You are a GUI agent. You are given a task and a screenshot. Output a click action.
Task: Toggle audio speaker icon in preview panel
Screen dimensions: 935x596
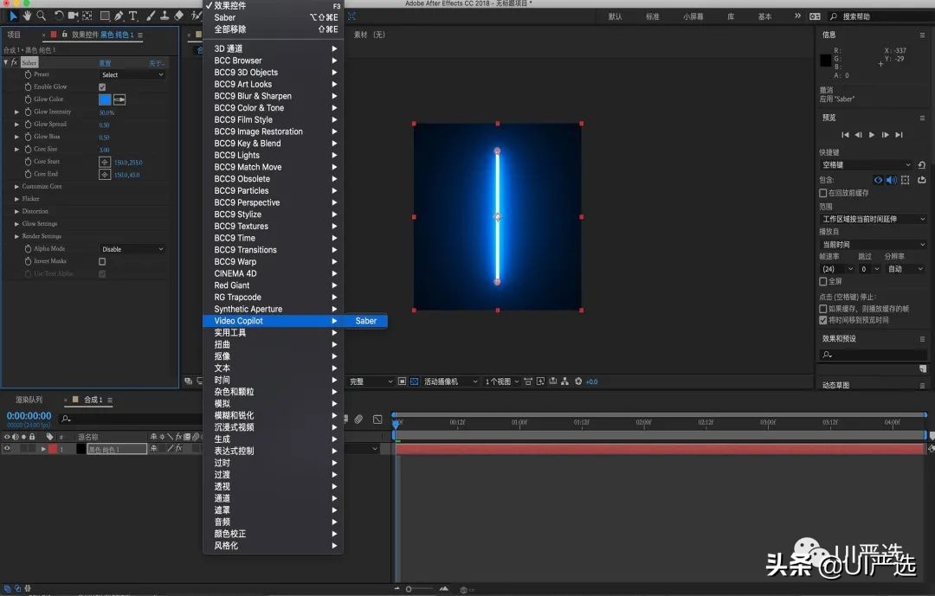(x=891, y=180)
